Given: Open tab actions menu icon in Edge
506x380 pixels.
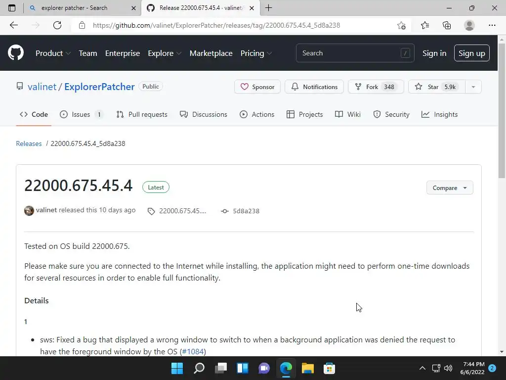Looking at the screenshot, I should click(12, 8).
